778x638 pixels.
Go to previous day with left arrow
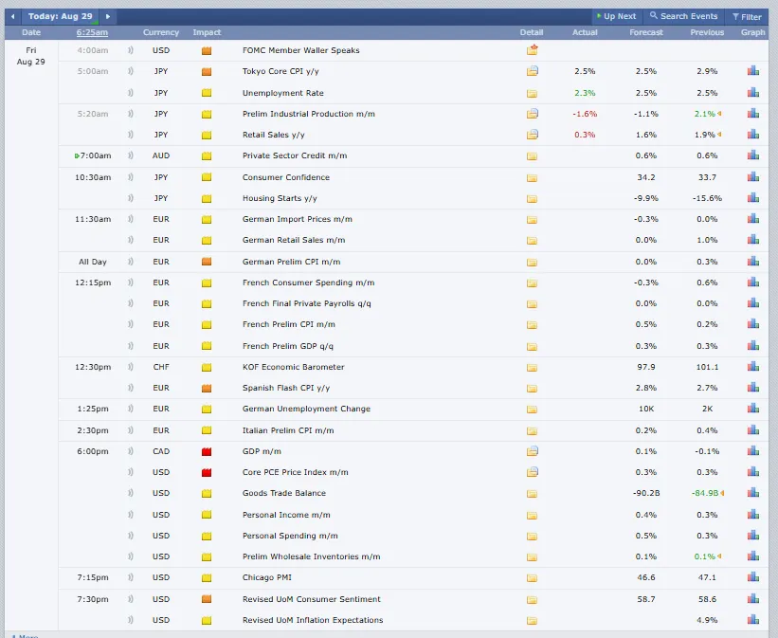(x=13, y=16)
